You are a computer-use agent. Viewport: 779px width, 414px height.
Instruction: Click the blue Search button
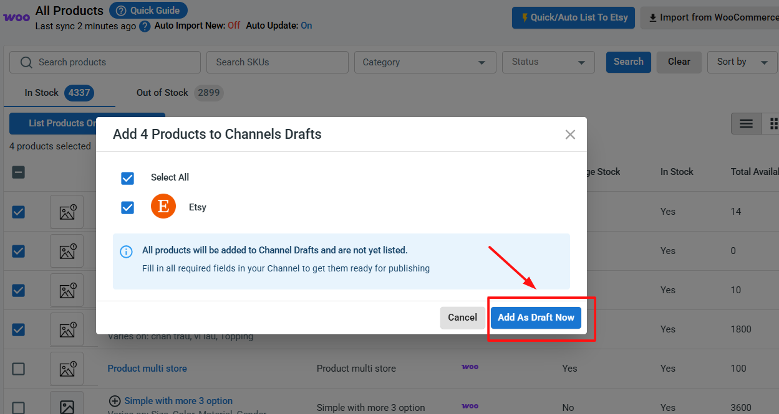point(629,62)
